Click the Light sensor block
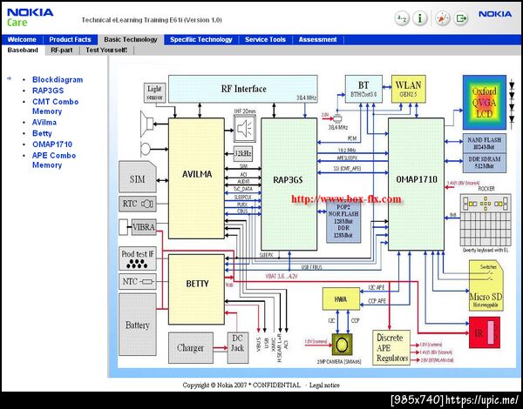 [154, 93]
